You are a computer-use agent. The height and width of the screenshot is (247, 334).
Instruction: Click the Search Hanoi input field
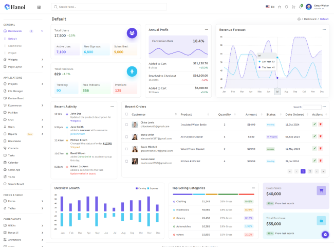[110, 7]
